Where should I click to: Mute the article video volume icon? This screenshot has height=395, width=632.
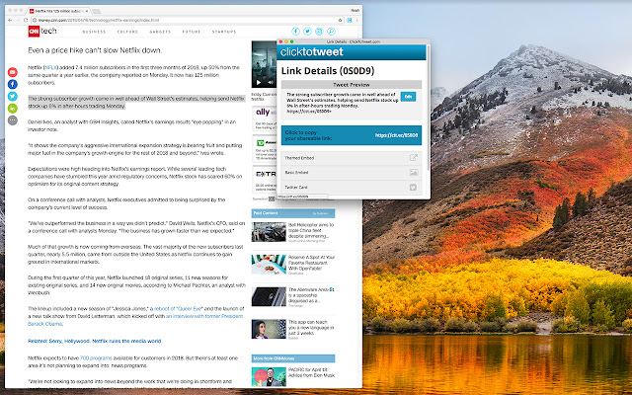270,83
